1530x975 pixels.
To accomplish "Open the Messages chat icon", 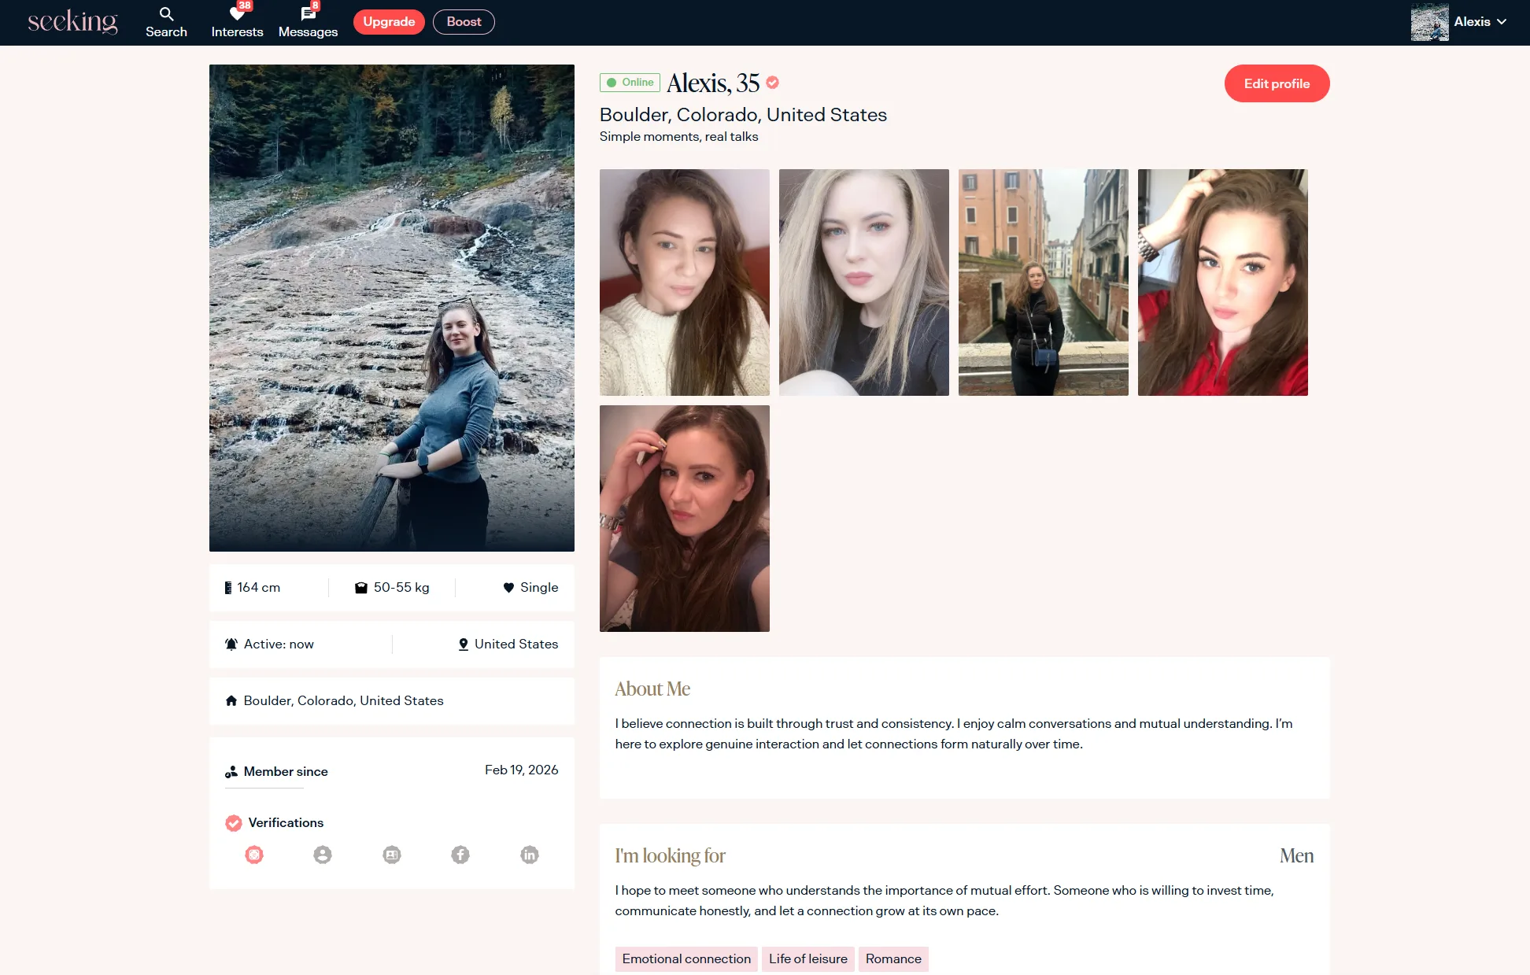I will pos(308,15).
